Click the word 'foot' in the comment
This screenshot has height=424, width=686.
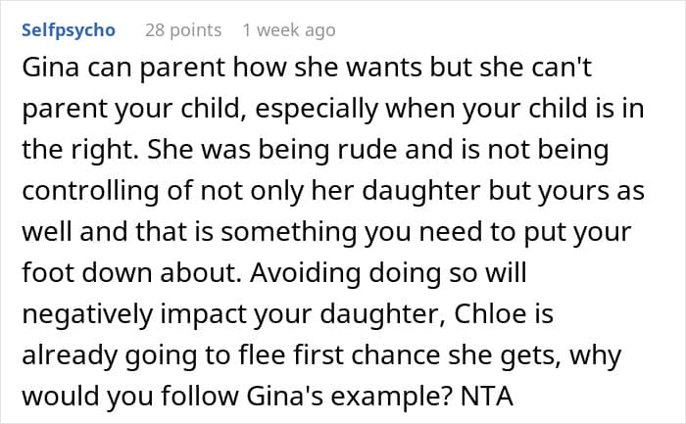pyautogui.click(x=49, y=273)
